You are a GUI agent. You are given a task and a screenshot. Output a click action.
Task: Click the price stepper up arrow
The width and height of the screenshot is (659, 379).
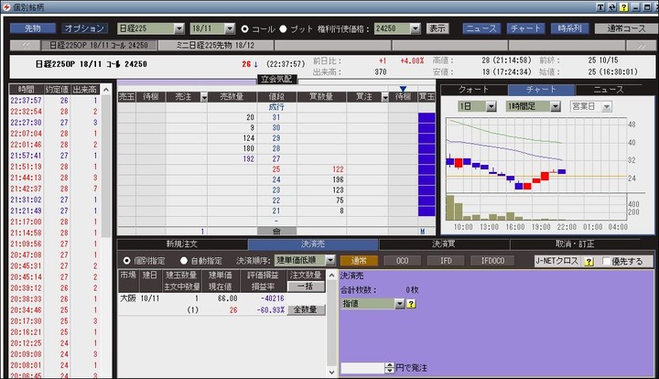tap(390, 365)
